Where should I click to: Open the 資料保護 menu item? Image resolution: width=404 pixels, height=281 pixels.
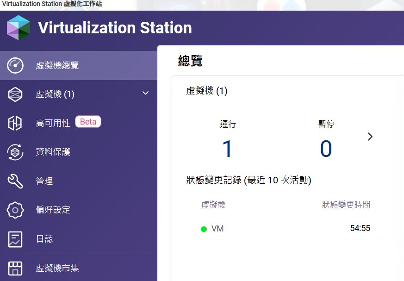53,152
